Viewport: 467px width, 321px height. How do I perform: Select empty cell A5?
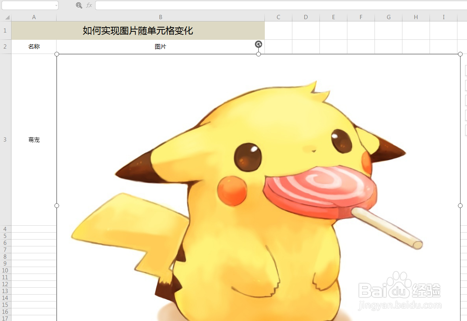click(34, 236)
